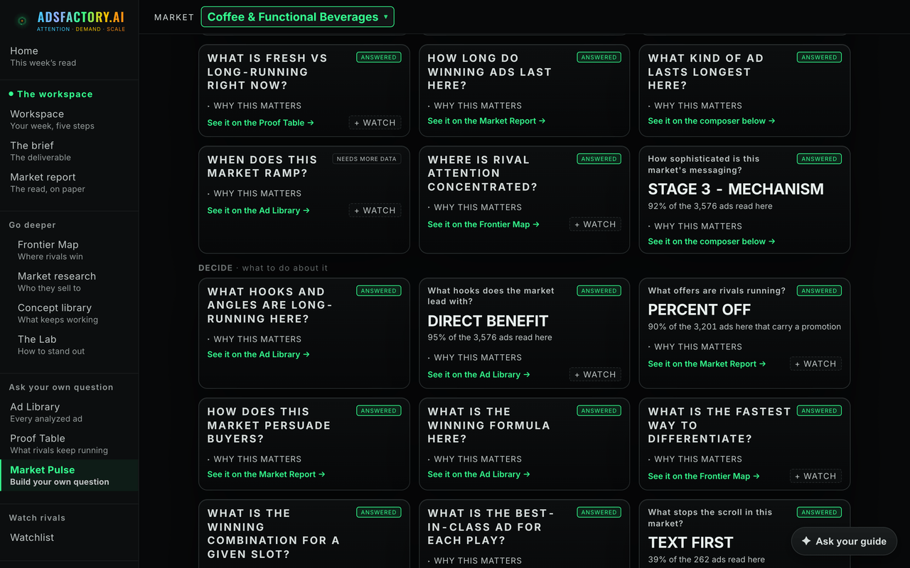Click "39% of the 262 ads read here"
Viewport: 910px width, 568px height.
(707, 559)
